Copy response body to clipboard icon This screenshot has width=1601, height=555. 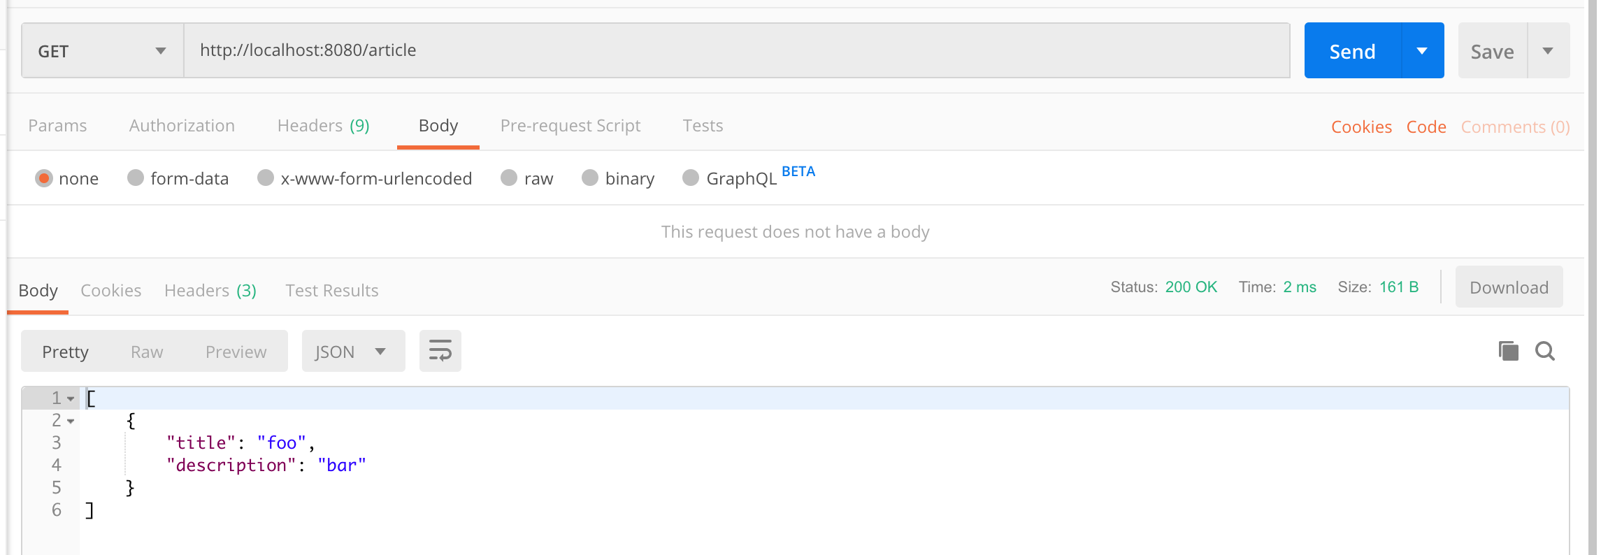click(x=1508, y=351)
